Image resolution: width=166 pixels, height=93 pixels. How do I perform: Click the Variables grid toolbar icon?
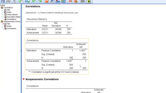tap(63, 1)
